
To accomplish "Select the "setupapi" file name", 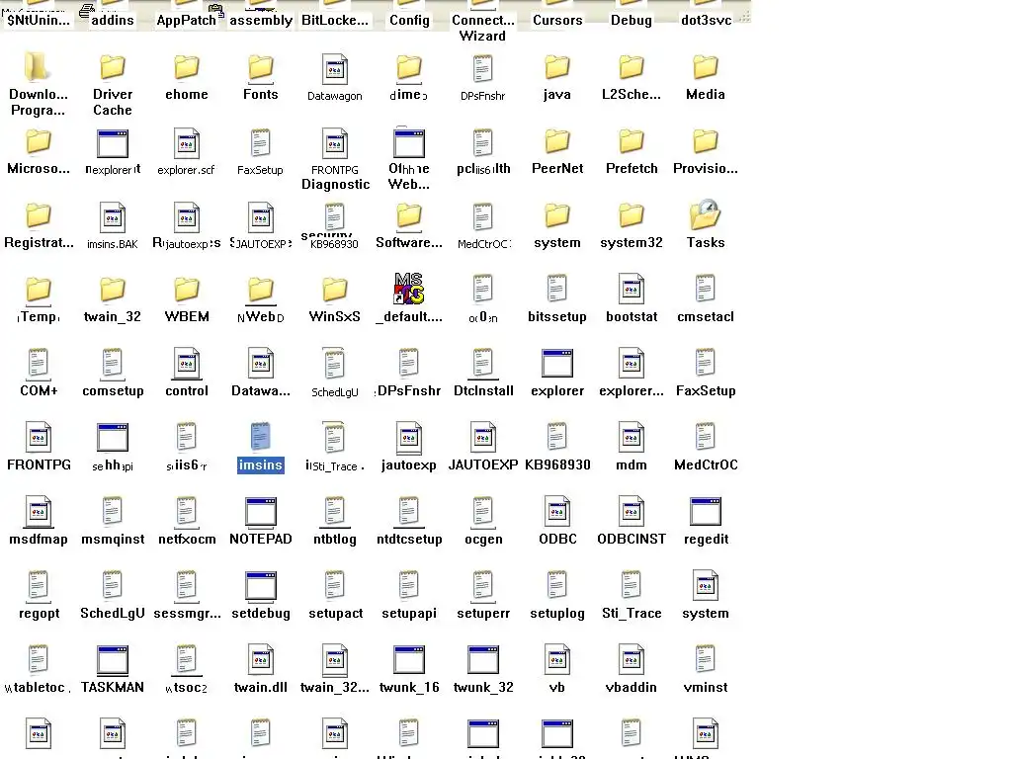I will point(409,613).
